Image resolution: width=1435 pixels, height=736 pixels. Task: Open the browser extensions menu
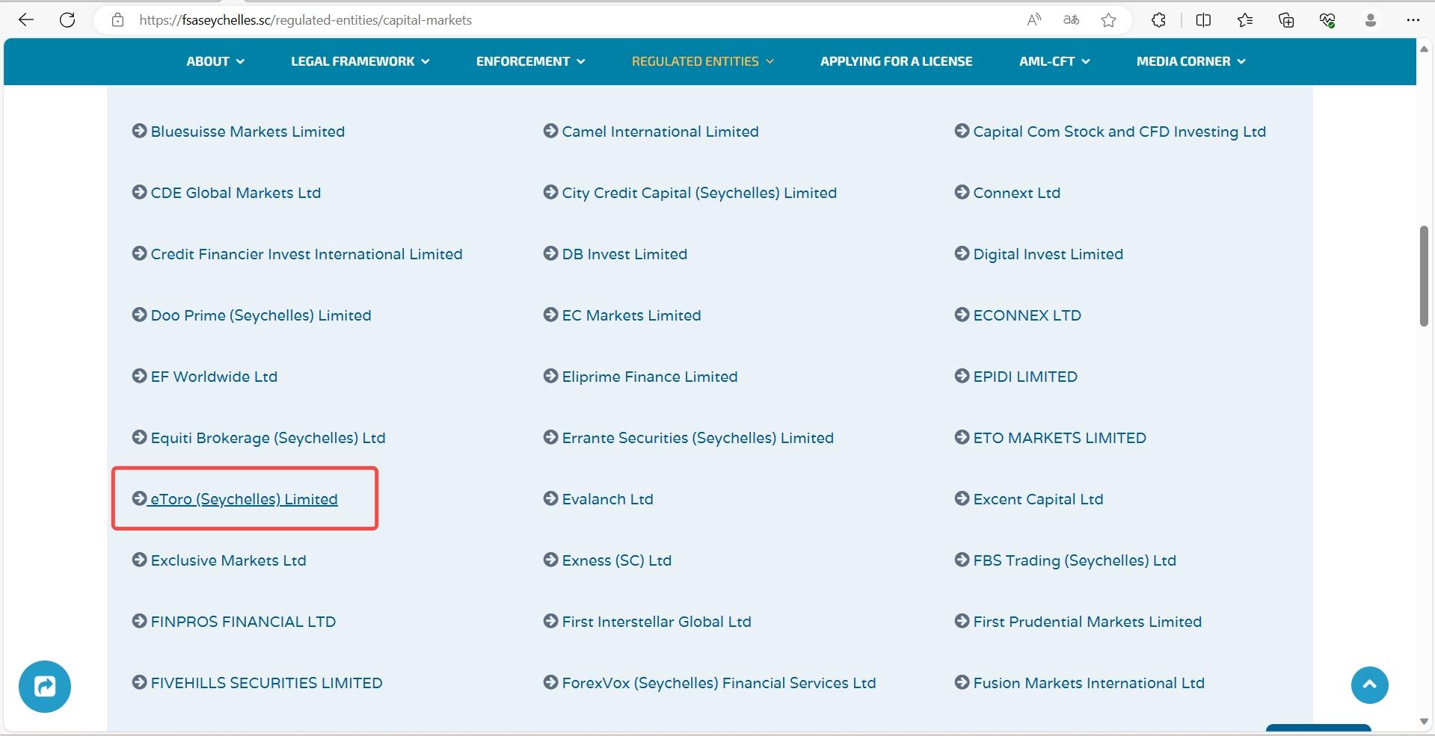point(1158,20)
